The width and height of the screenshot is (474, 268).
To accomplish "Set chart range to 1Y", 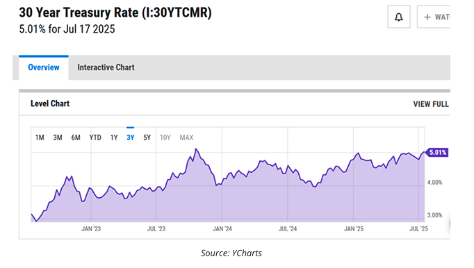I will (114, 137).
